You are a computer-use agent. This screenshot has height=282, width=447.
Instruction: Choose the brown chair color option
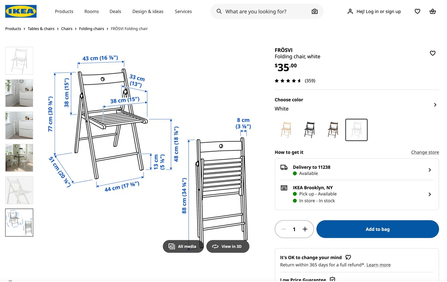point(333,130)
